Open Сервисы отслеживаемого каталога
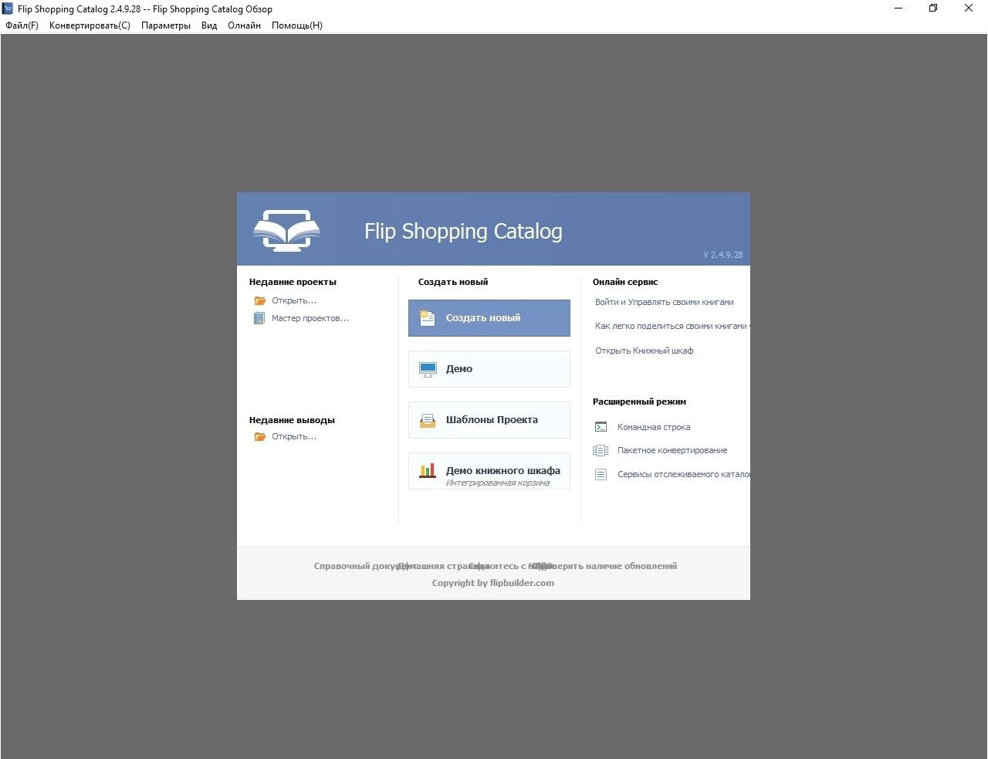This screenshot has width=988, height=759. 683,474
